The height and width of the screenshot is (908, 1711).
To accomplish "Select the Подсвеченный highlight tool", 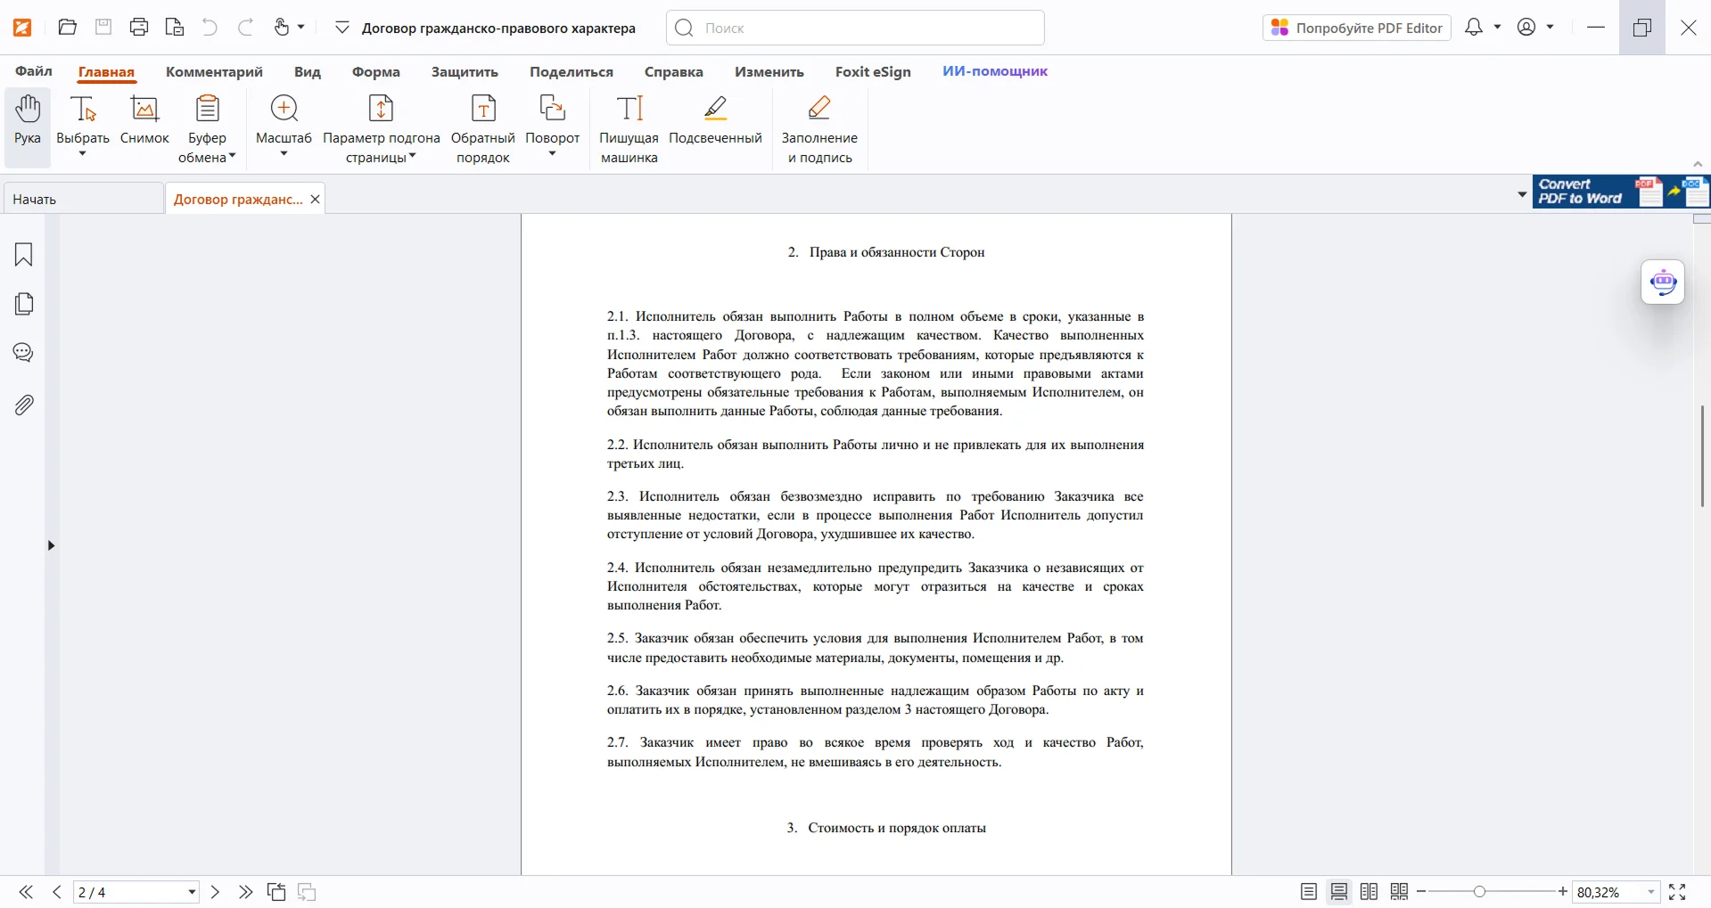I will [x=715, y=120].
